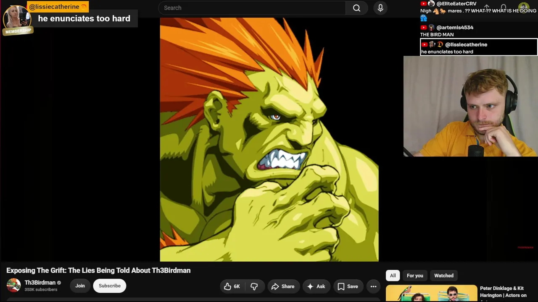Click the 353K subscribers count
538x302 pixels.
tap(41, 289)
